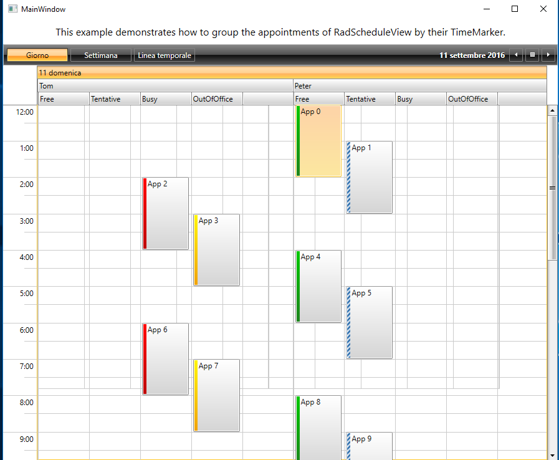Click the 8:00 time ruler label

(27, 403)
